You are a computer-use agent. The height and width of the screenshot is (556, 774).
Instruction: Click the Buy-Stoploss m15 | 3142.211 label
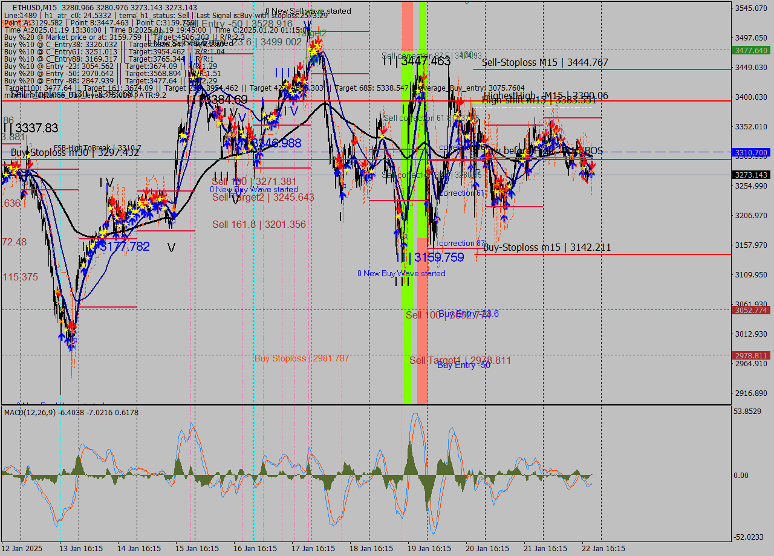click(x=547, y=247)
